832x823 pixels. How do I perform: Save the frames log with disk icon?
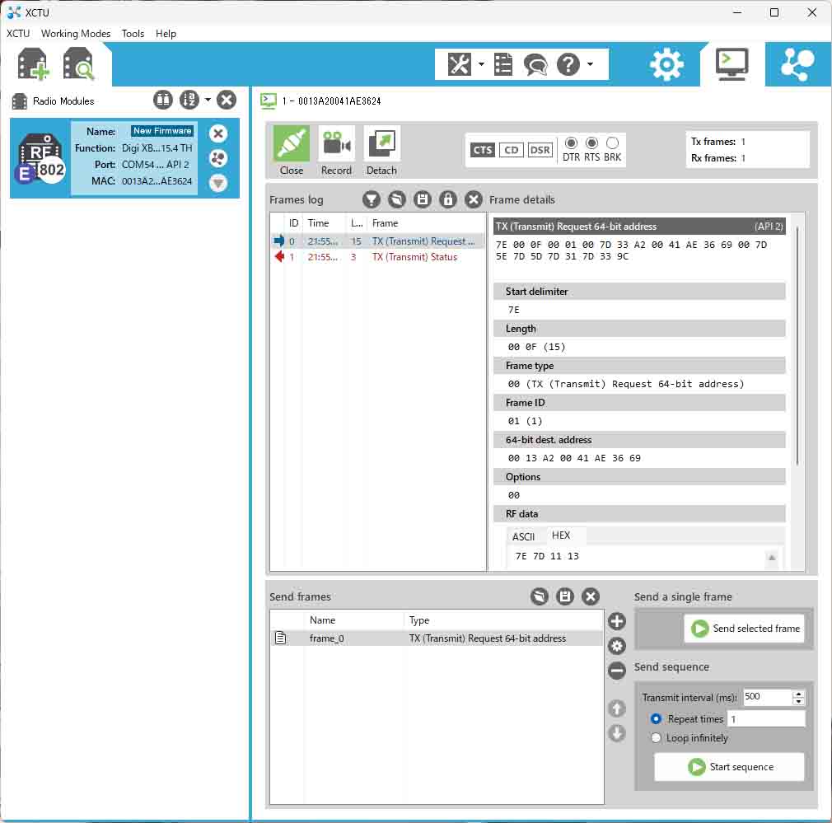click(423, 199)
